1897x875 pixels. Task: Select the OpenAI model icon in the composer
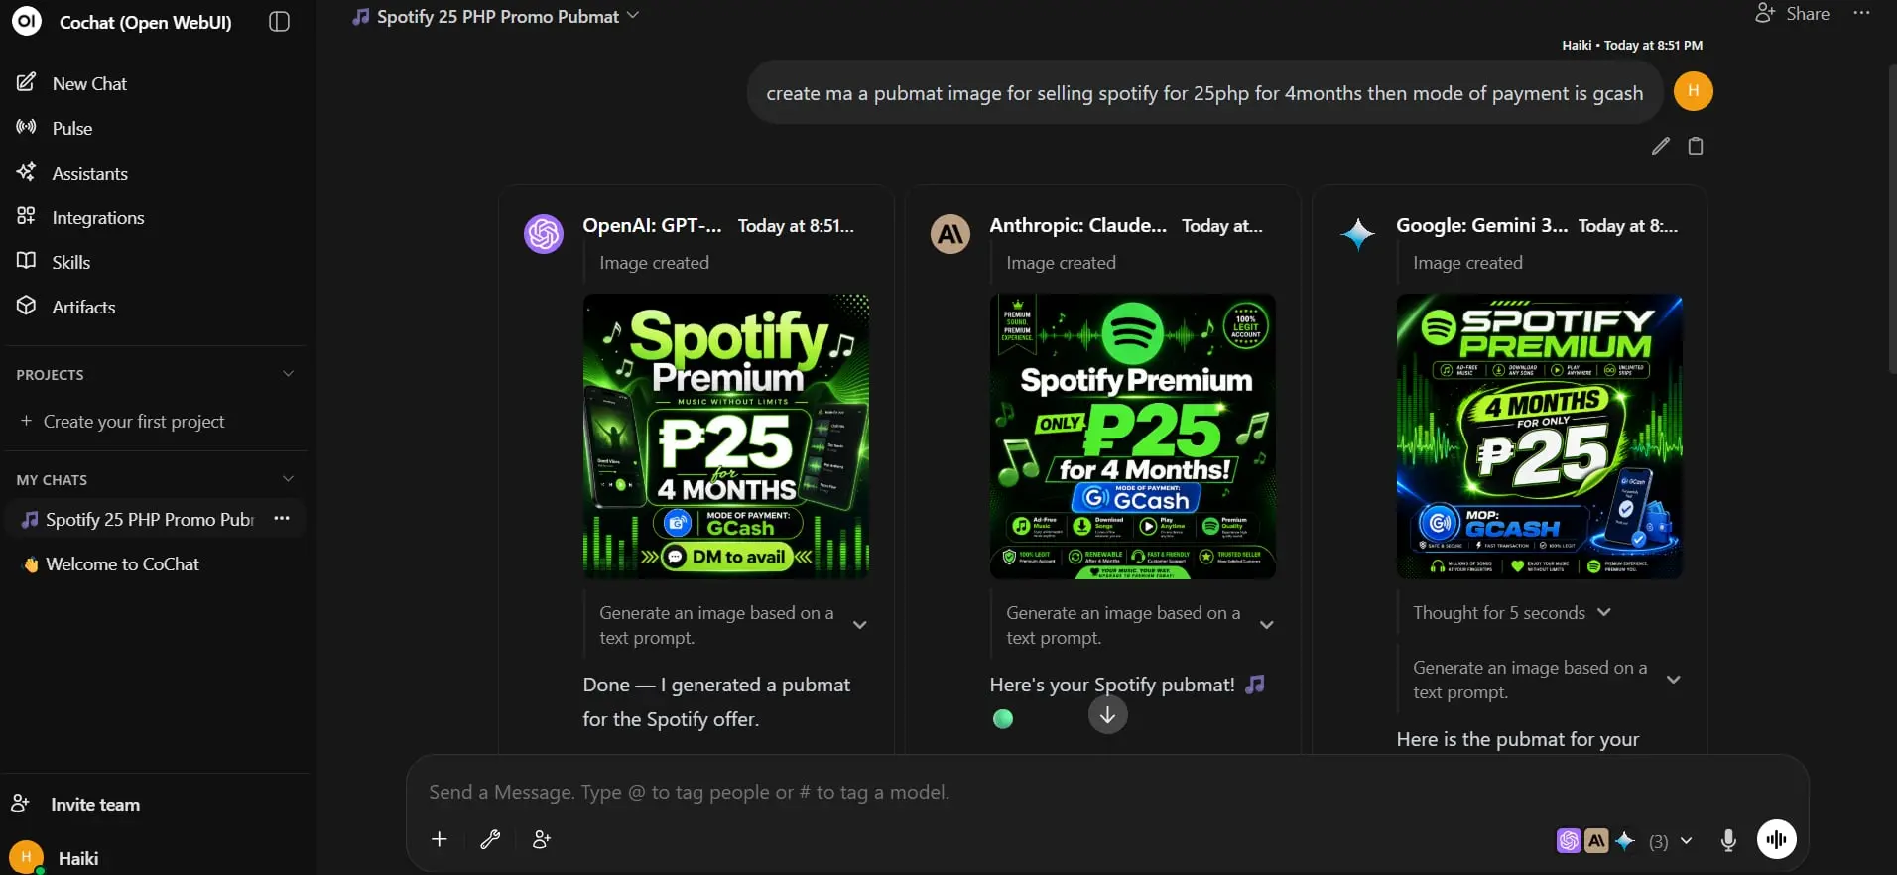click(1568, 841)
